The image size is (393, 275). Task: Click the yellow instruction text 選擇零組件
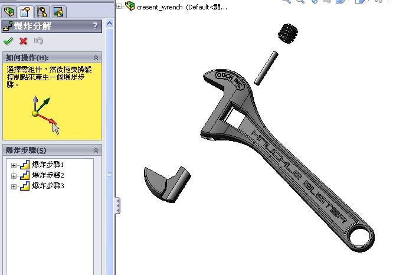pyautogui.click(x=49, y=77)
